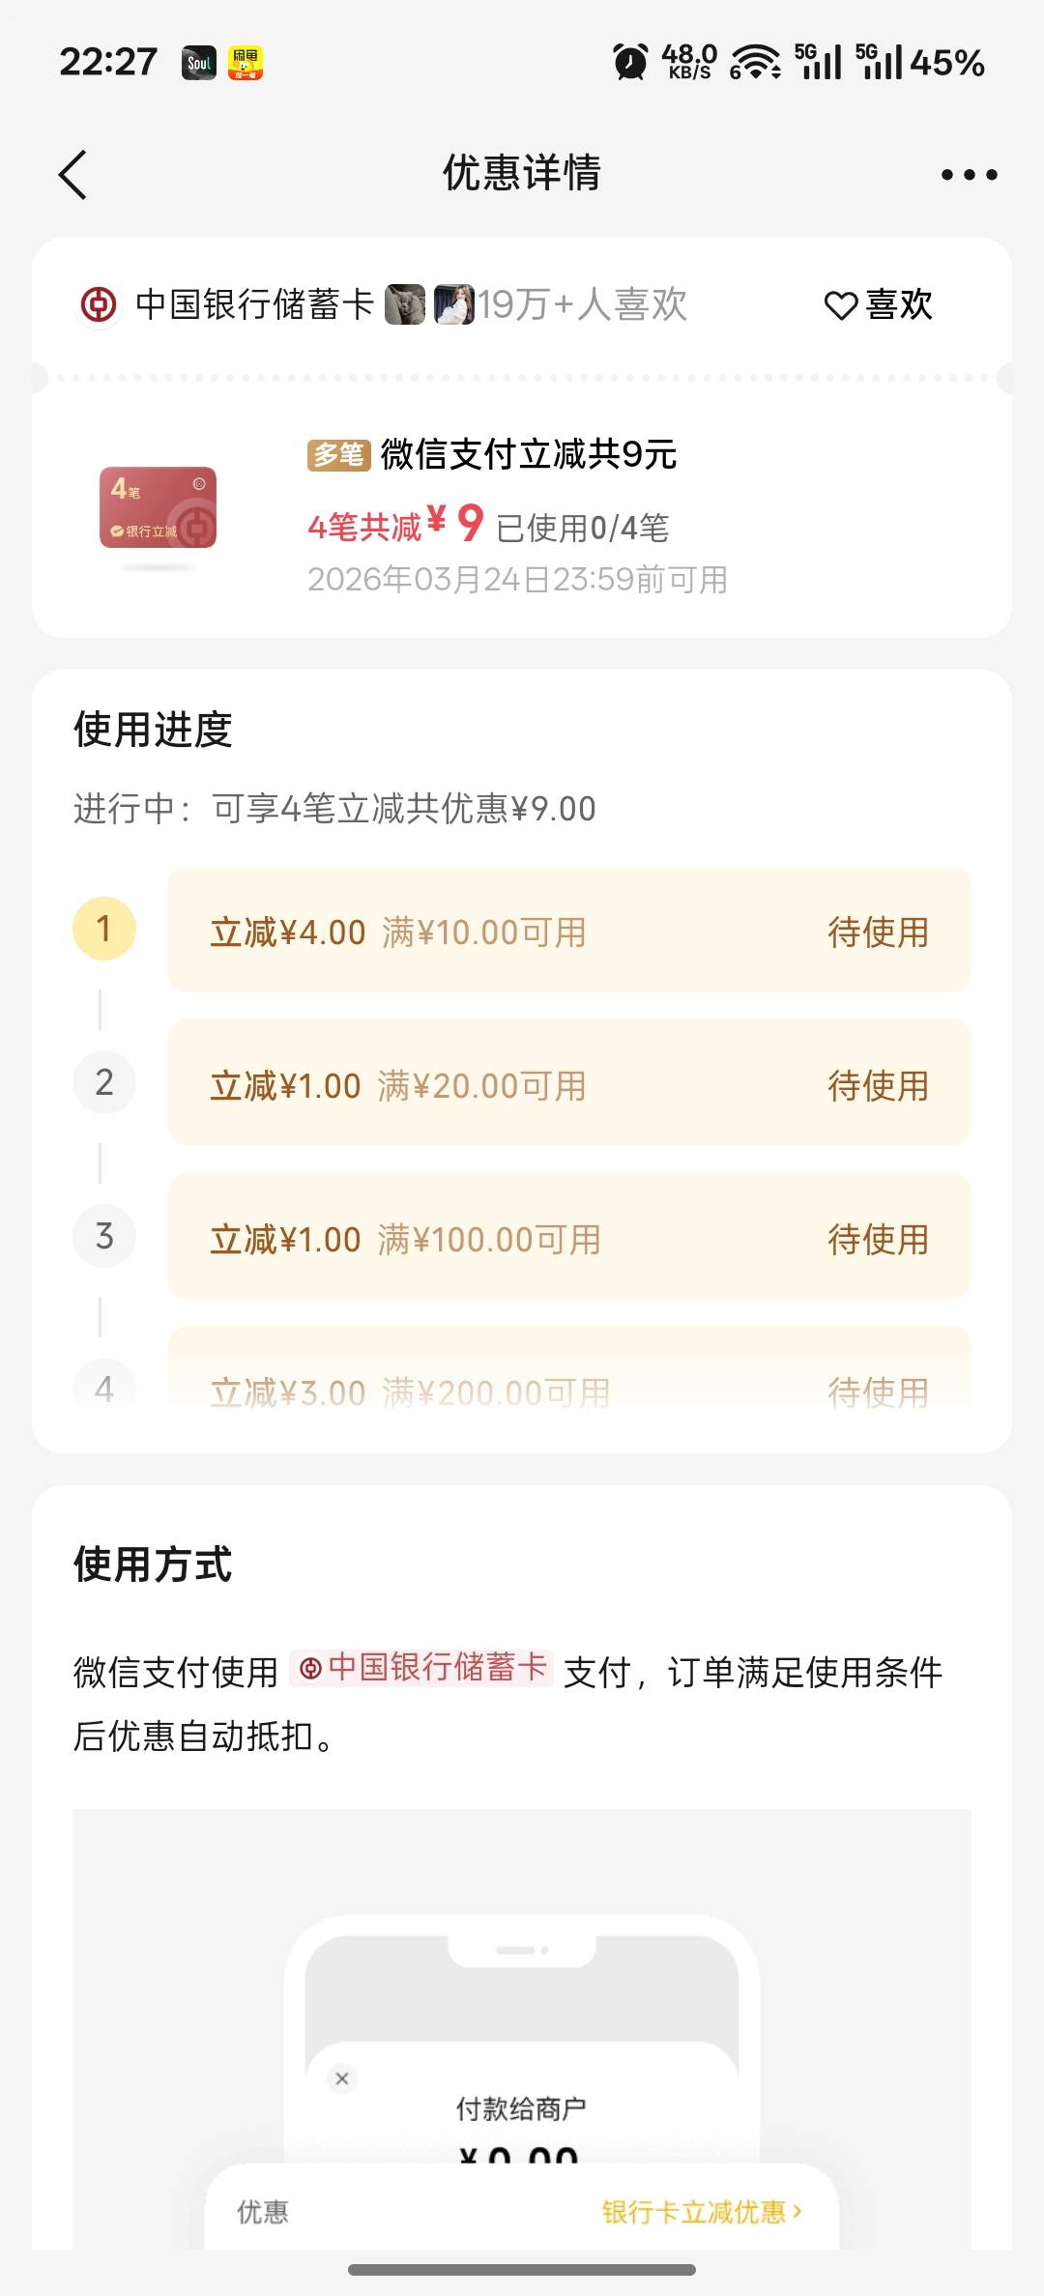Tap the alarm clock status bar icon
1044x2296 pixels.
click(630, 63)
